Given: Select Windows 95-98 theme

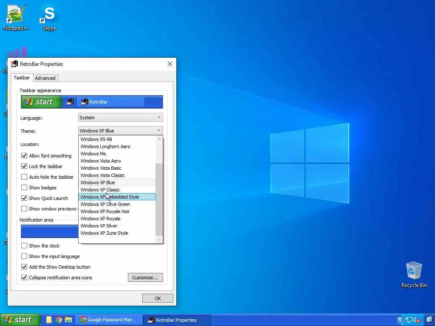Looking at the screenshot, I should [117, 139].
